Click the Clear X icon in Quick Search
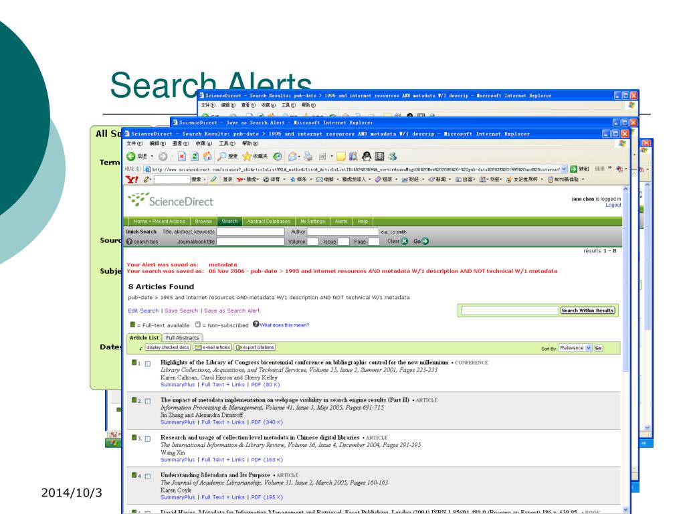Screen dimensions: 685x514 coord(404,241)
